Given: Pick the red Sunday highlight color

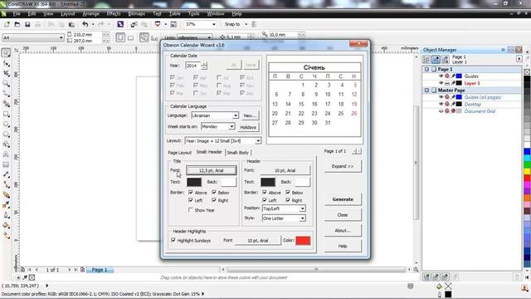Looking at the screenshot, I should [x=303, y=240].
